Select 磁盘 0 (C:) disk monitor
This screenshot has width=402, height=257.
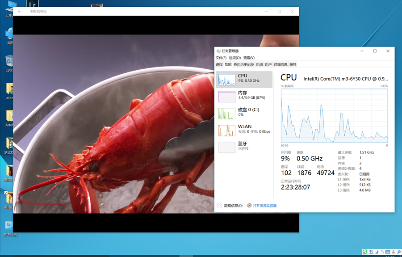227,113
